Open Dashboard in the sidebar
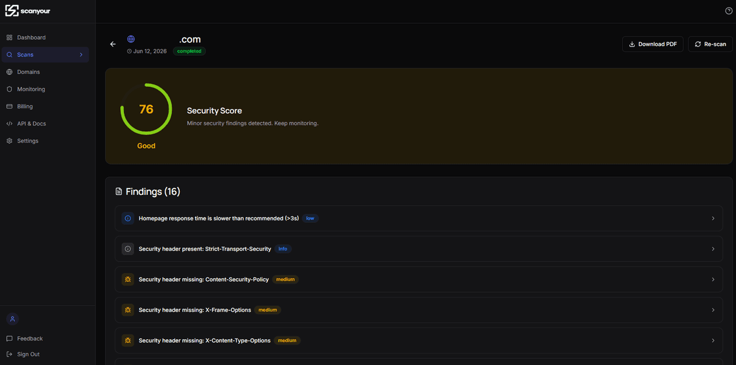This screenshot has width=736, height=365. [x=45, y=37]
